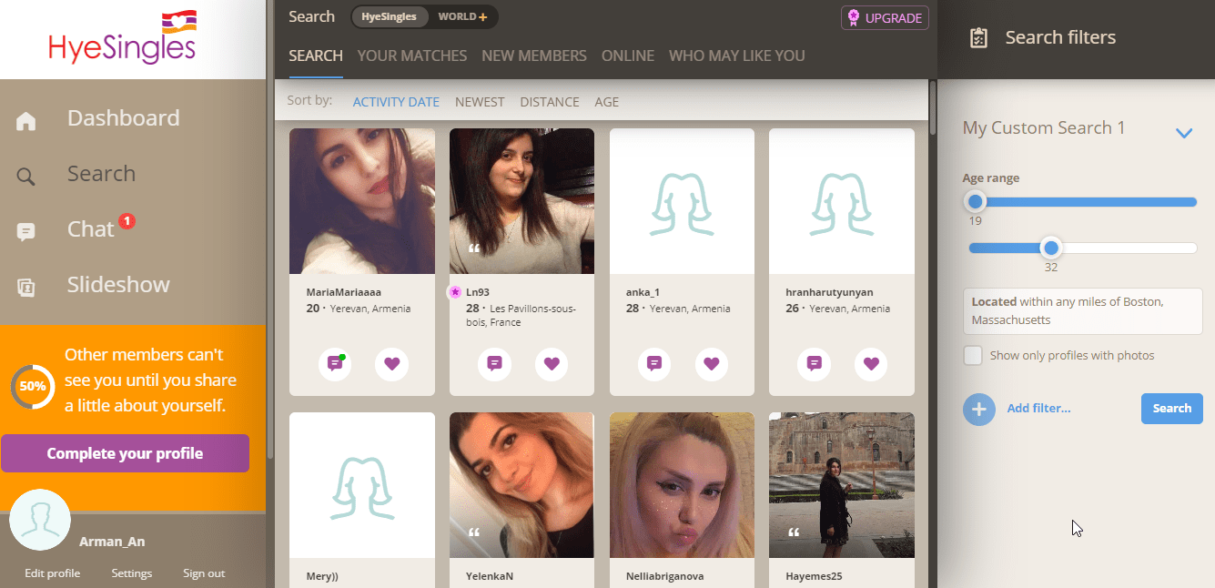This screenshot has height=588, width=1215.
Task: Click the HyeSingles logo
Action: pyautogui.click(x=123, y=38)
